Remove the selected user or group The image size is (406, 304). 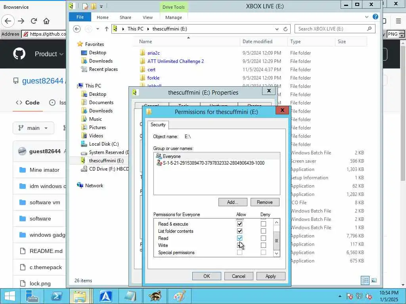264,202
